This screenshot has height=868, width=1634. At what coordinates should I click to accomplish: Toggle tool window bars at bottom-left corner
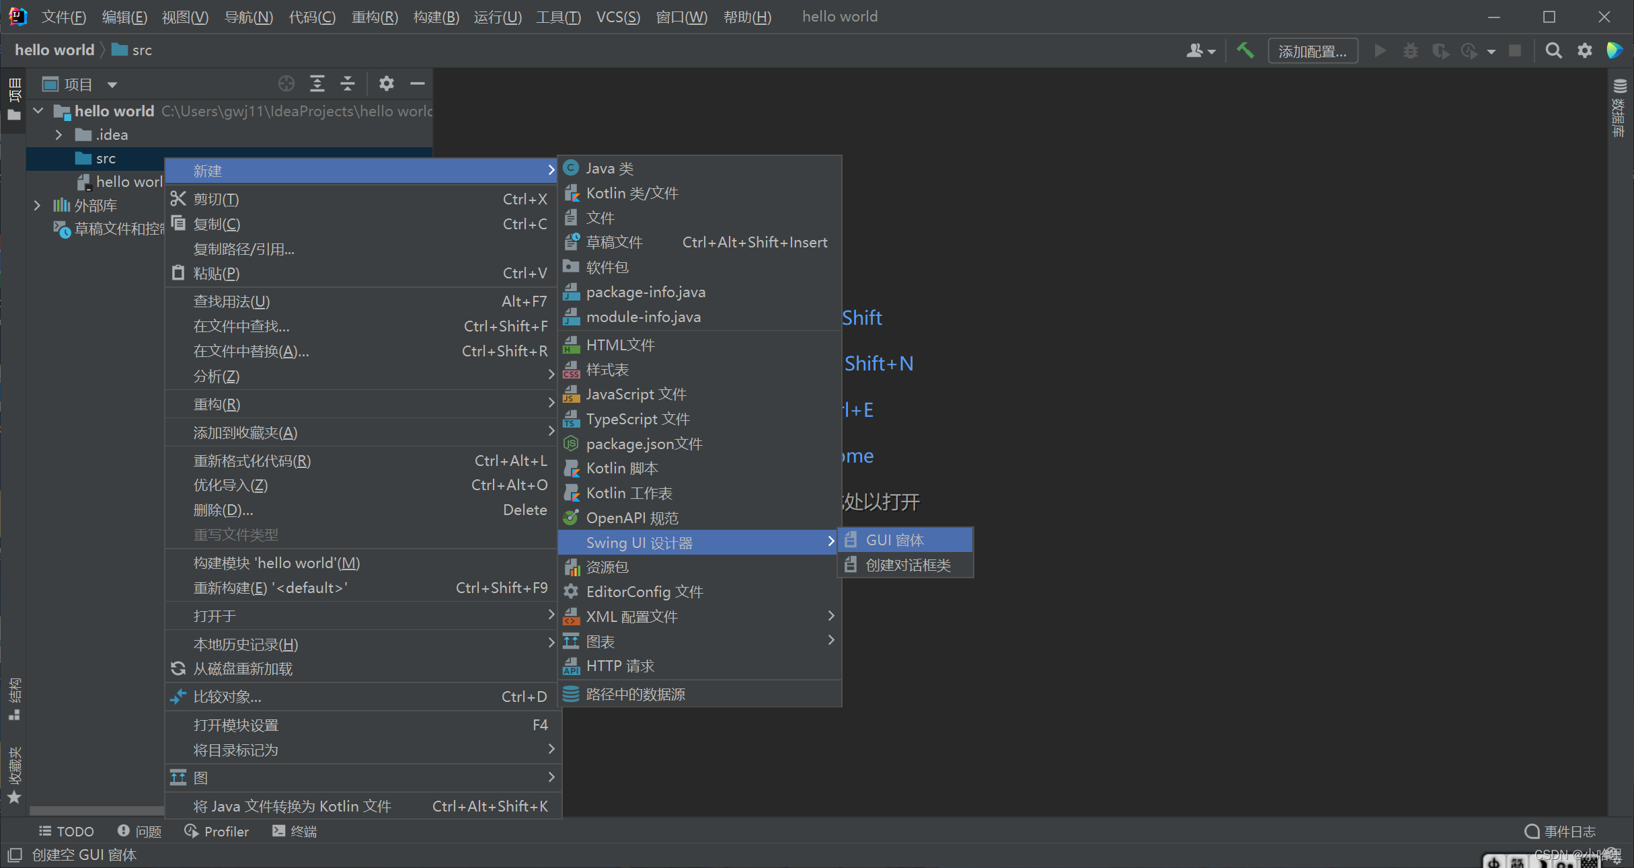pos(15,855)
